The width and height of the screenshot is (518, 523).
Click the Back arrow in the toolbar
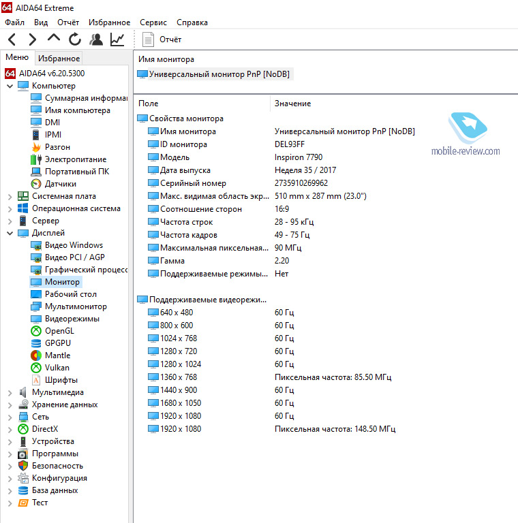[x=12, y=39]
